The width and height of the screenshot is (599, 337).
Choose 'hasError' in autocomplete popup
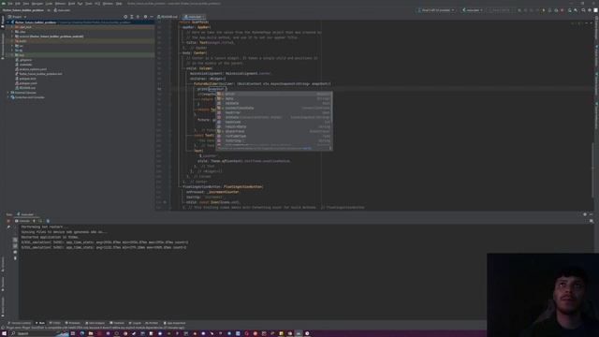click(x=274, y=112)
